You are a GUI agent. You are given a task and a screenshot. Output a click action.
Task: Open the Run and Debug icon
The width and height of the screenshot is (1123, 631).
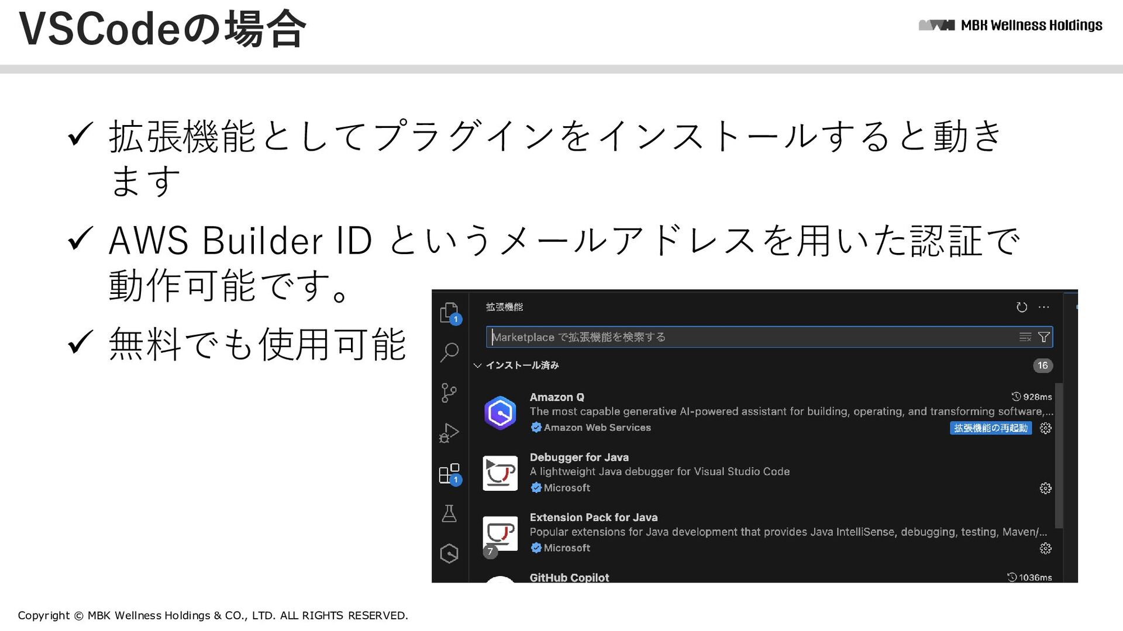click(449, 433)
